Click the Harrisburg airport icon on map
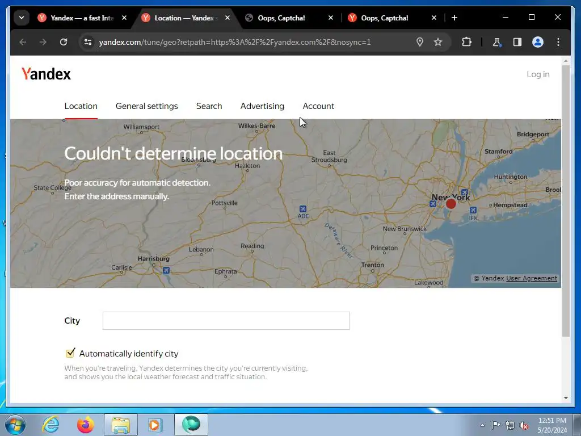This screenshot has height=436, width=581. (166, 270)
